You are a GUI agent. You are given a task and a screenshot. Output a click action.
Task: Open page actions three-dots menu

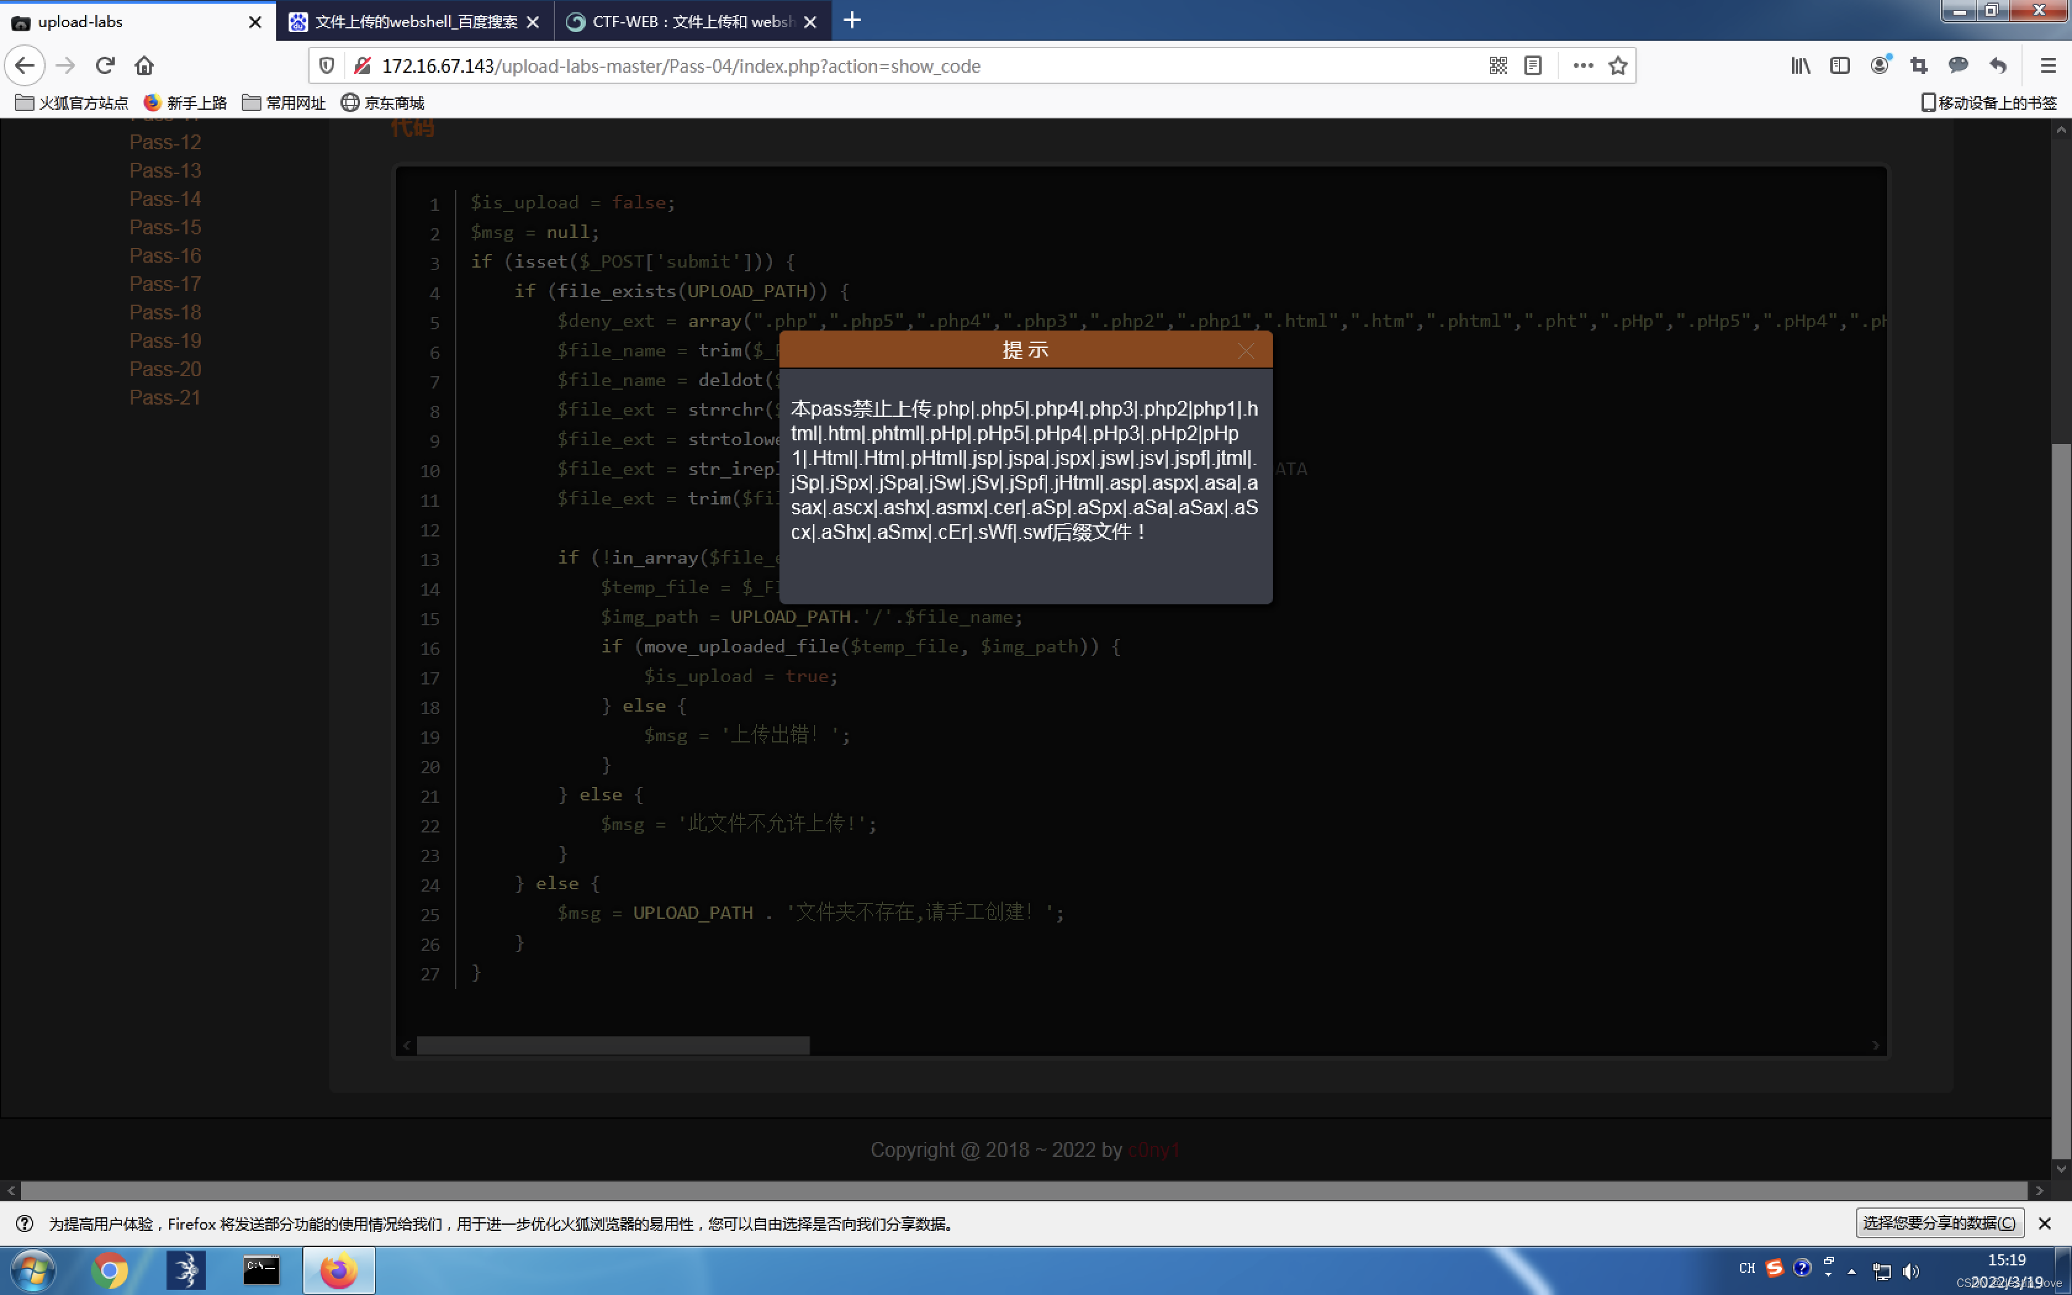pyautogui.click(x=1582, y=66)
